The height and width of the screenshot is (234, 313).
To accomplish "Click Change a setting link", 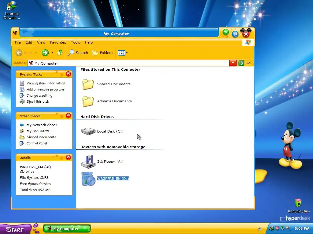I will [39, 95].
